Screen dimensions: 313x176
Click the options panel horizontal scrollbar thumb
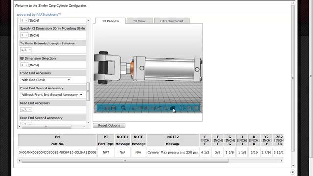(46, 127)
